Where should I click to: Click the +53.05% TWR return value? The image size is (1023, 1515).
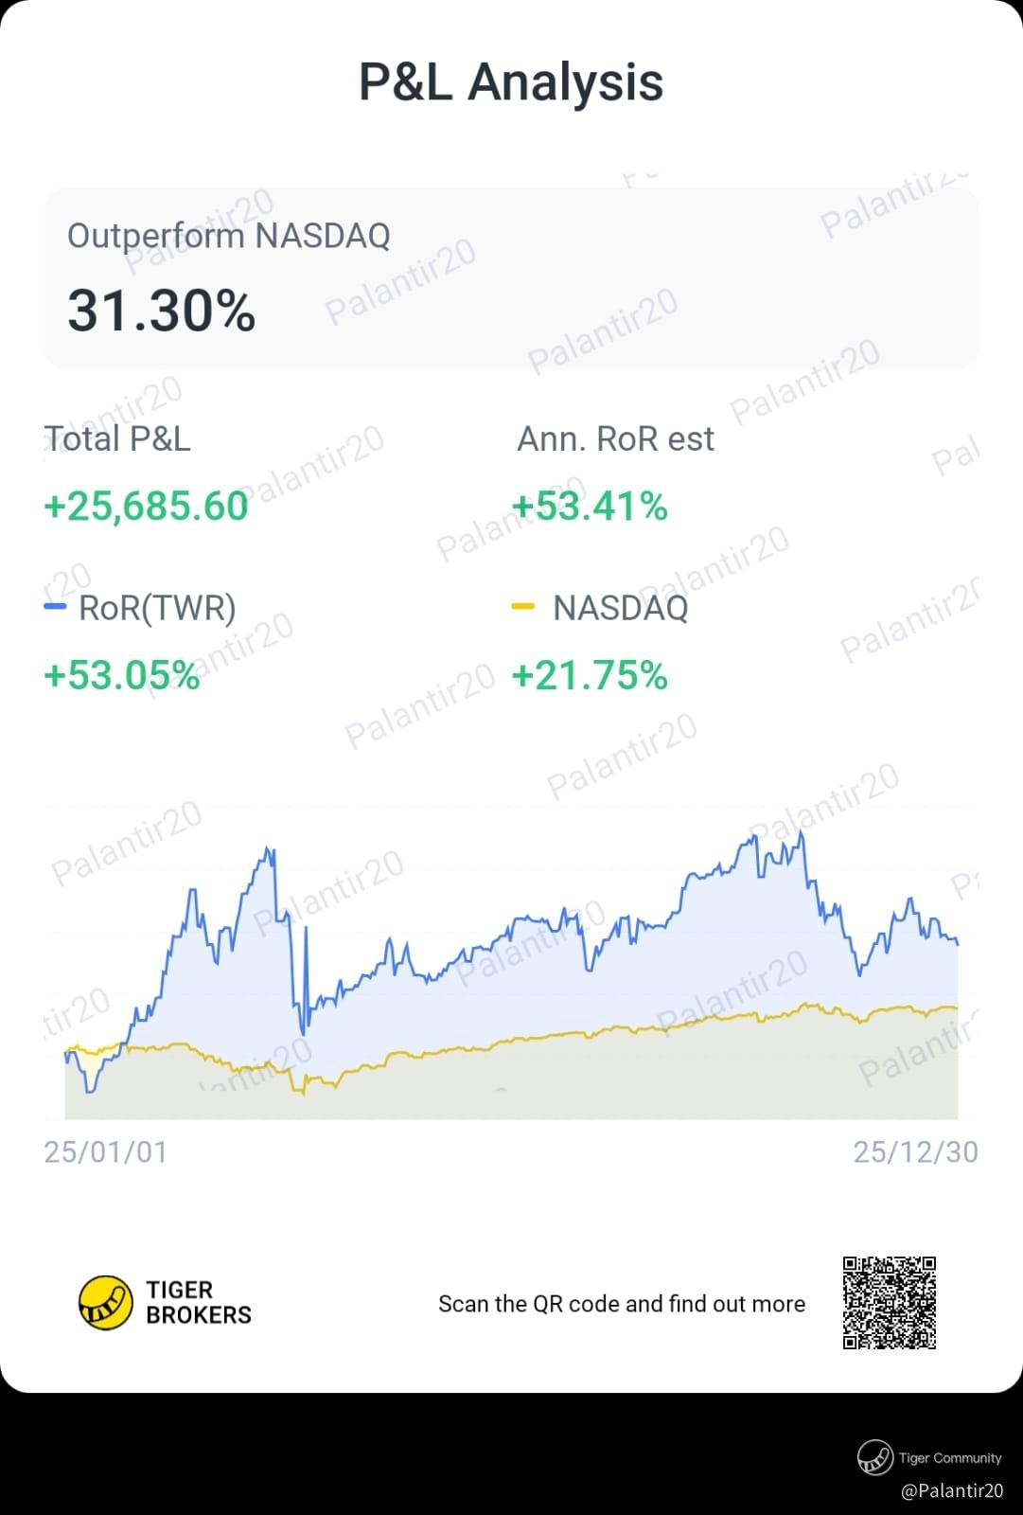[122, 675]
